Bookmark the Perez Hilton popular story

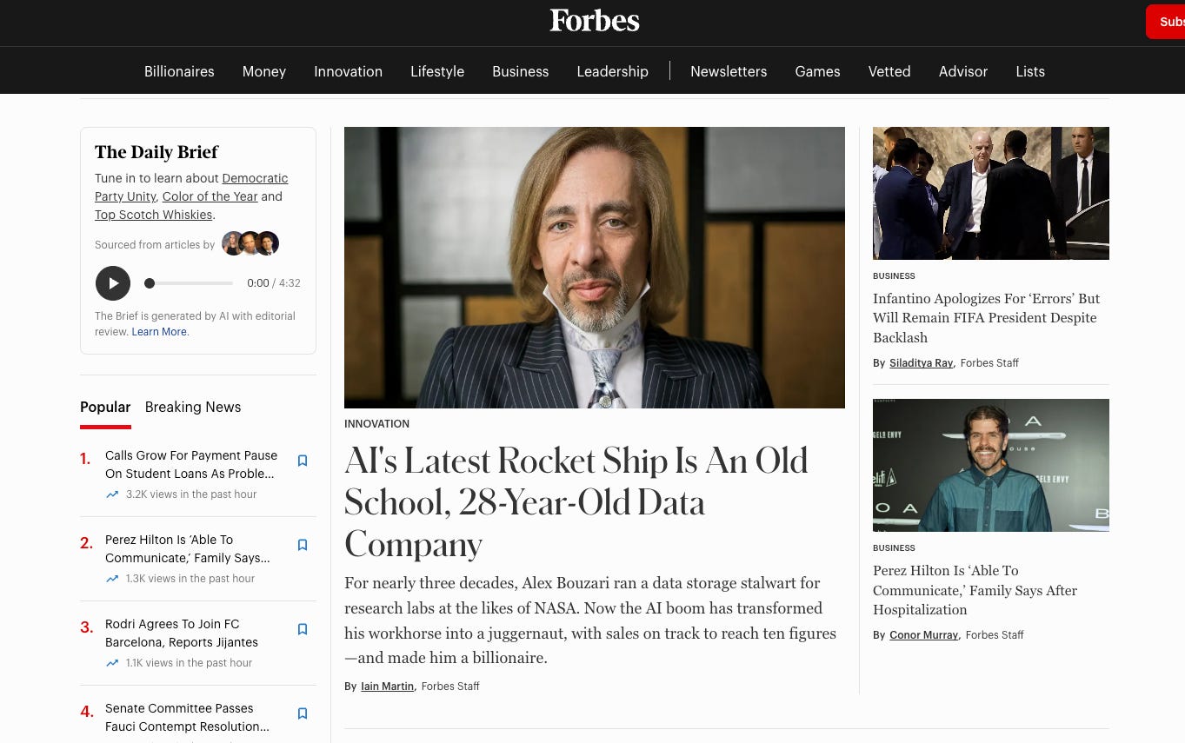tap(303, 545)
